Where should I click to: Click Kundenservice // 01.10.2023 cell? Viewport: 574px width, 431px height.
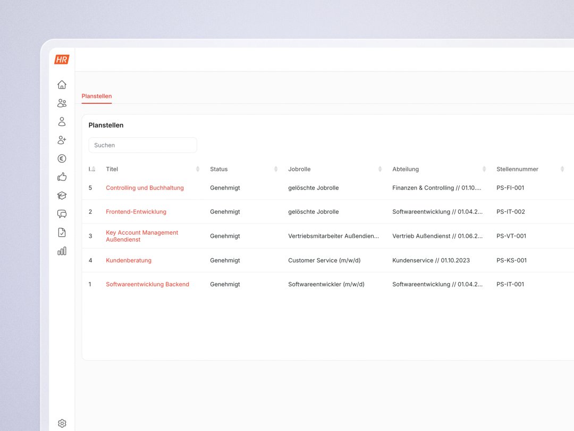coord(431,260)
